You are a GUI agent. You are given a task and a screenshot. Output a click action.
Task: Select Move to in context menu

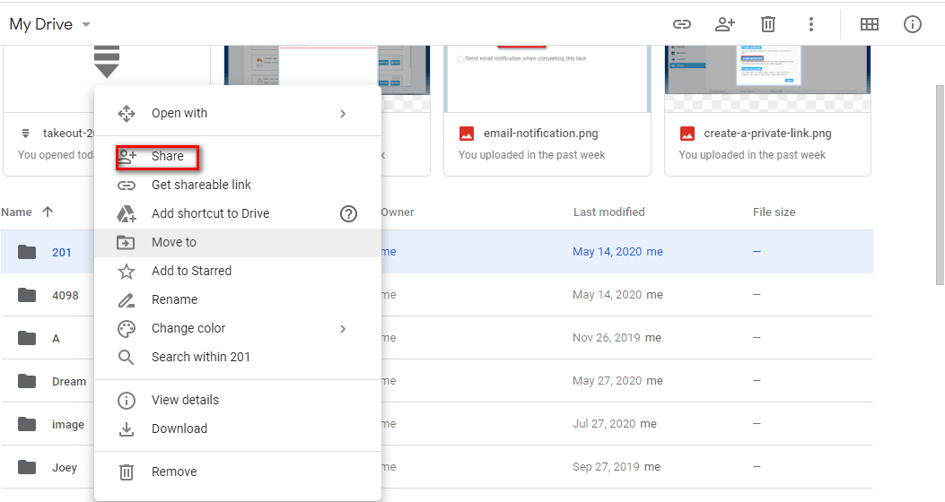pos(173,242)
